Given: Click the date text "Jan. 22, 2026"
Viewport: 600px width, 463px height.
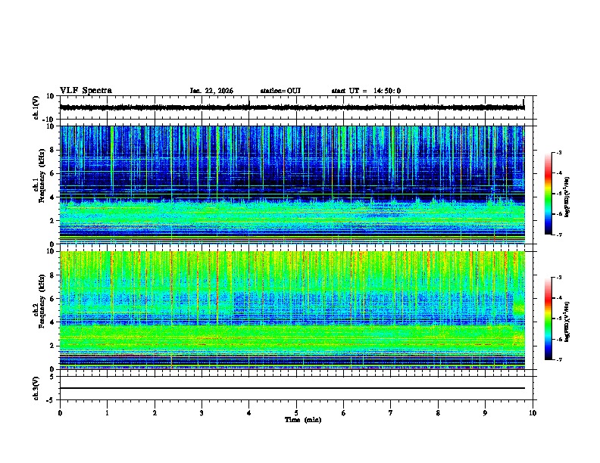Looking at the screenshot, I should coord(211,91).
